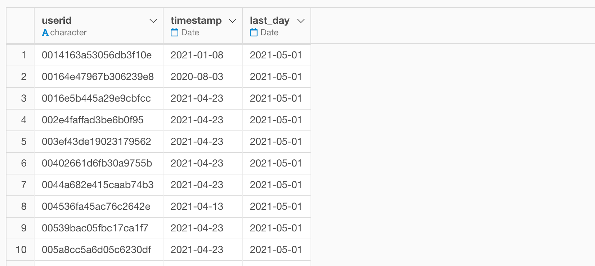Click userid cell 005a8cc5a6d05c6230df
The height and width of the screenshot is (266, 595).
pyautogui.click(x=97, y=250)
